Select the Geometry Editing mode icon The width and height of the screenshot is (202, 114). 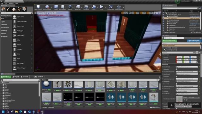(24, 9)
